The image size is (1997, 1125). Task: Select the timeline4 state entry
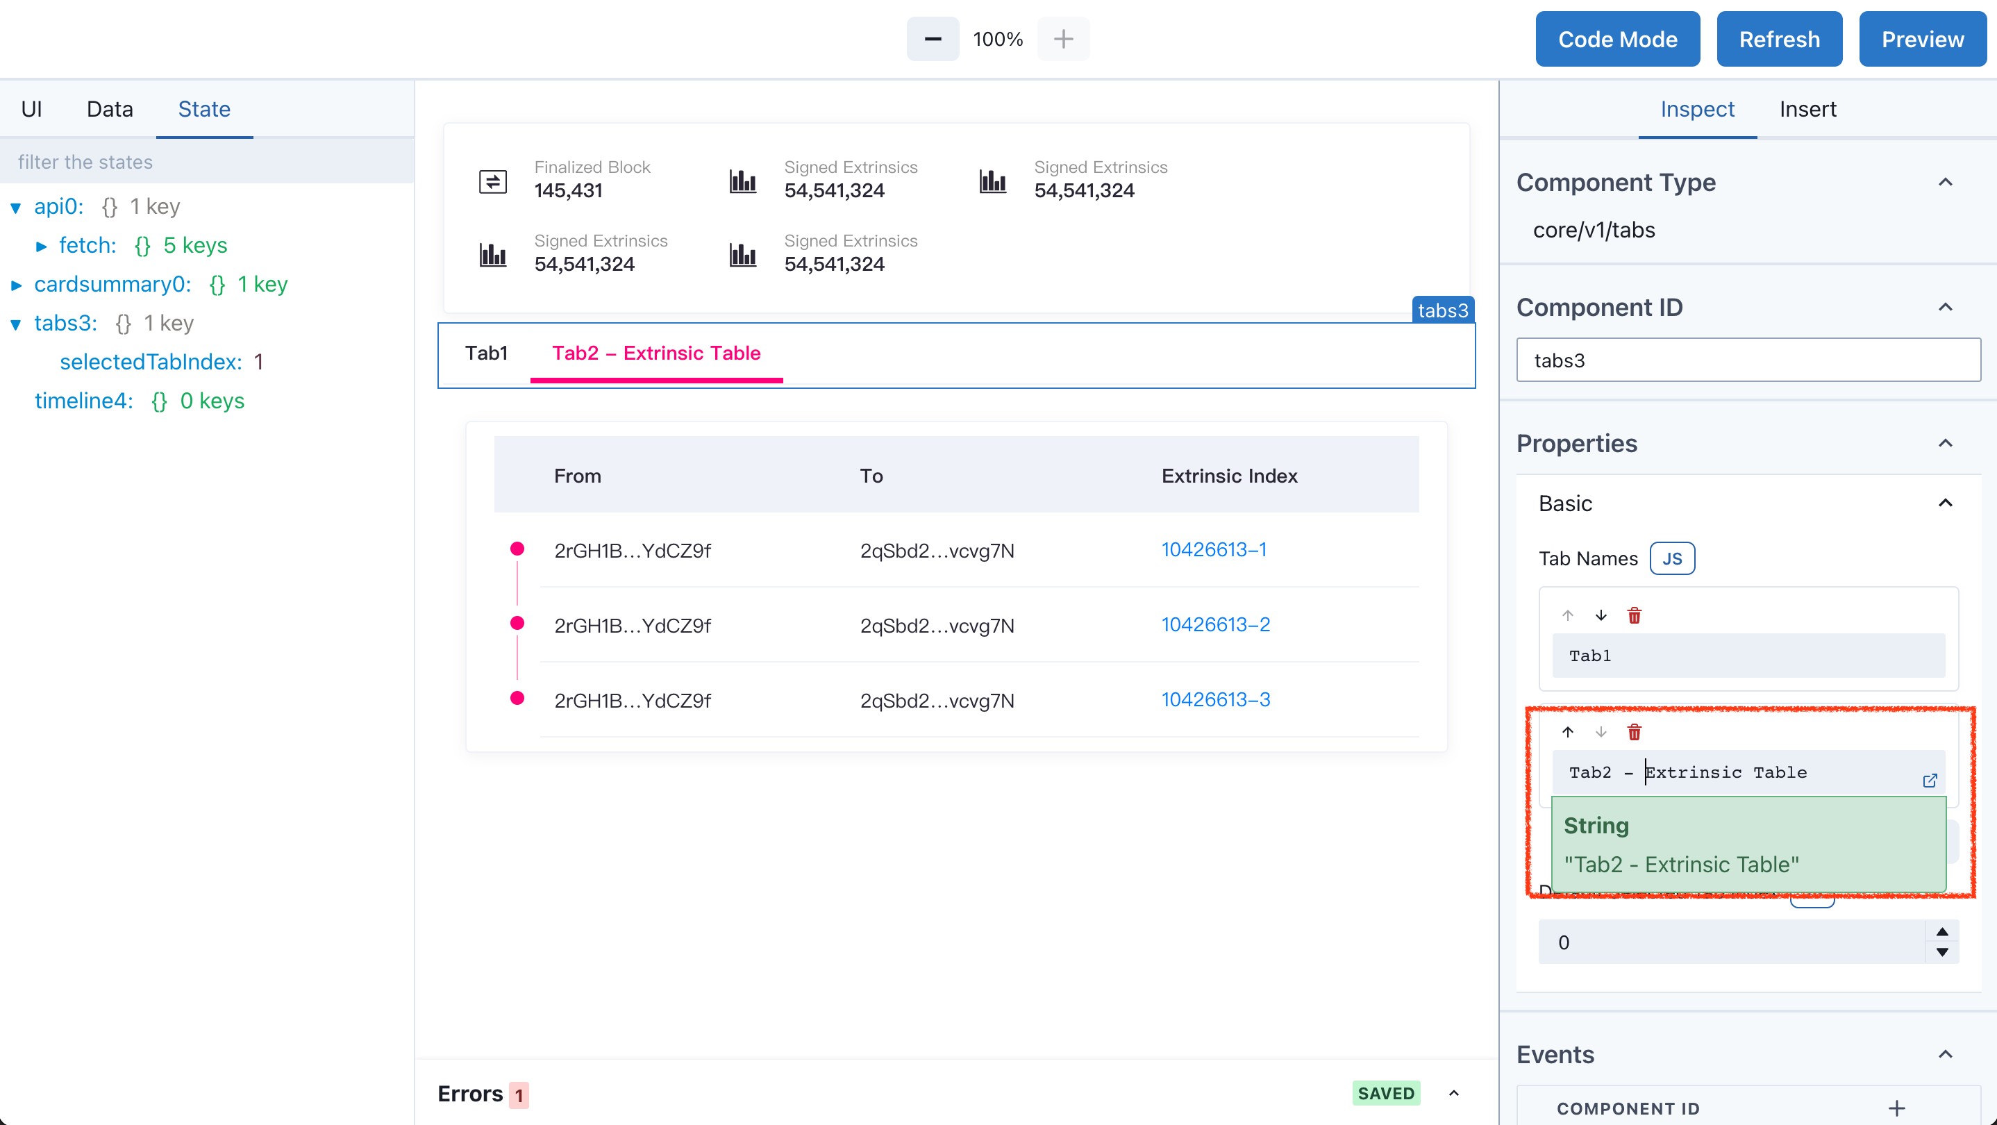point(84,400)
